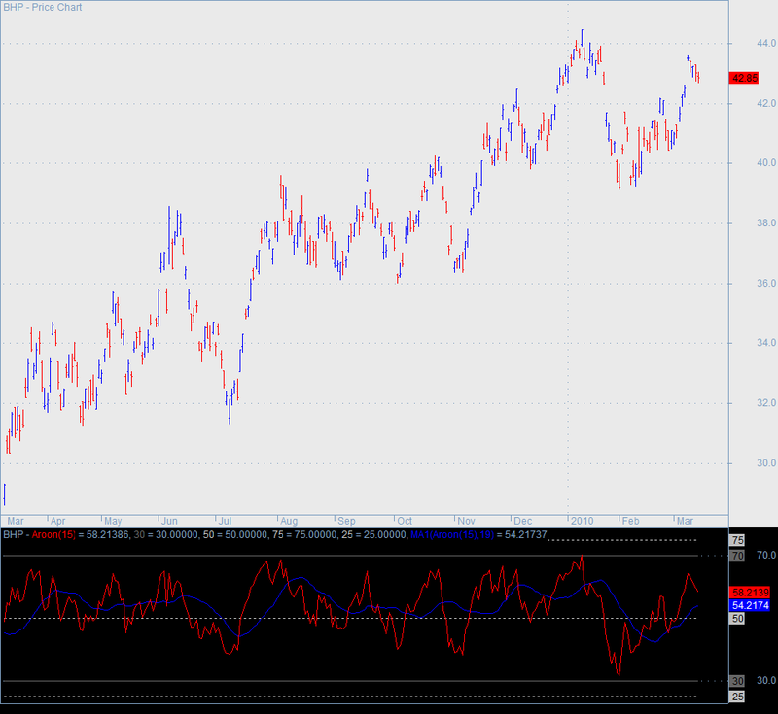The image size is (778, 714).
Task: Click the Feb month label on time axis
Action: [630, 522]
